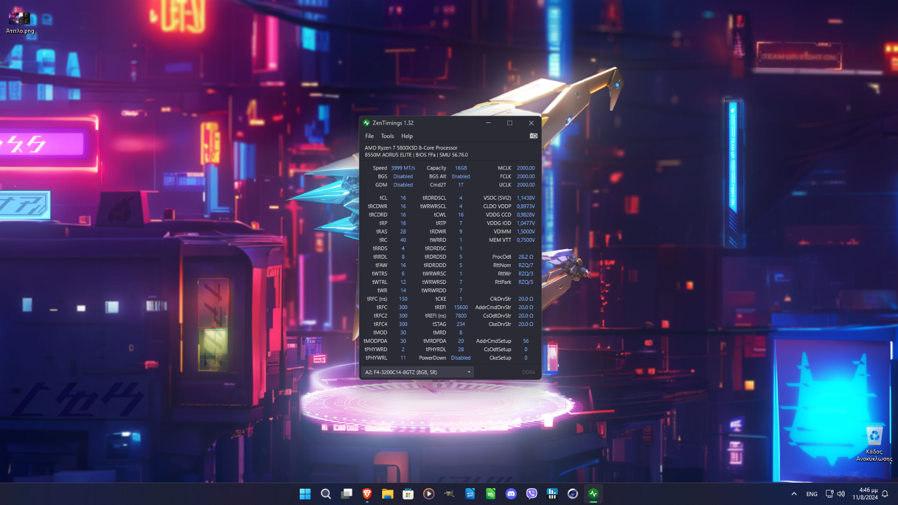Click the 16GB capacity value
Image resolution: width=898 pixels, height=505 pixels.
[x=461, y=168]
